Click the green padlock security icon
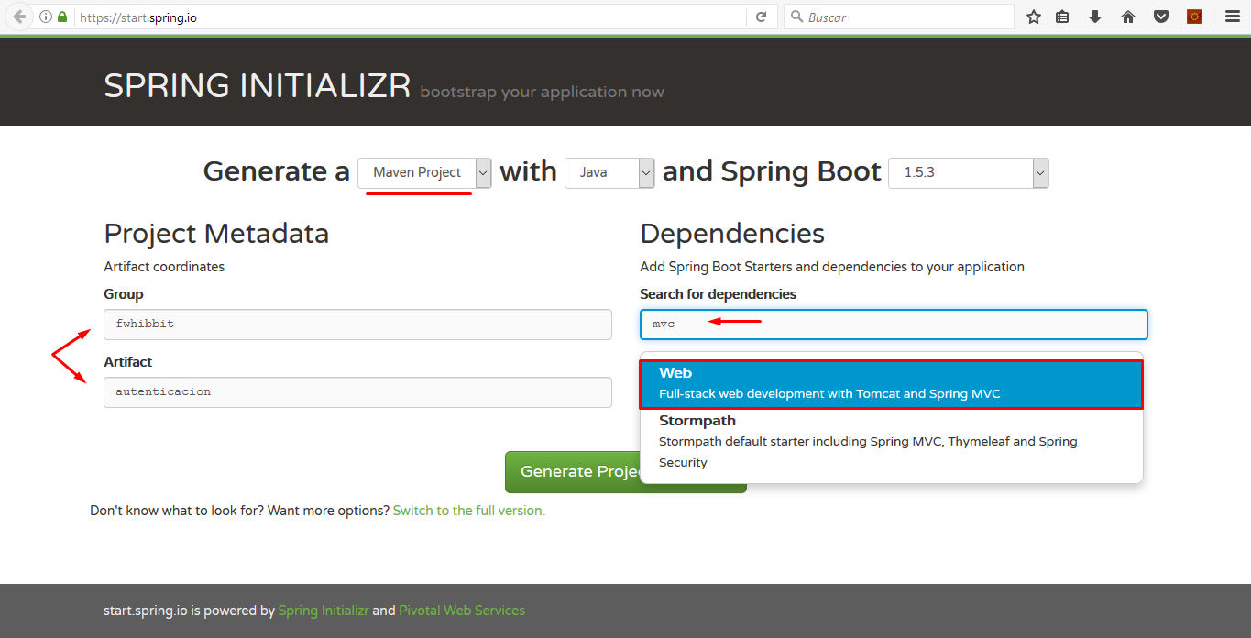This screenshot has height=638, width=1251. pos(62,16)
